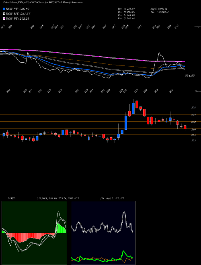Screen dimensions: 201x265
Task: Click the white price line spike on EMA chart
Action: (159, 53)
